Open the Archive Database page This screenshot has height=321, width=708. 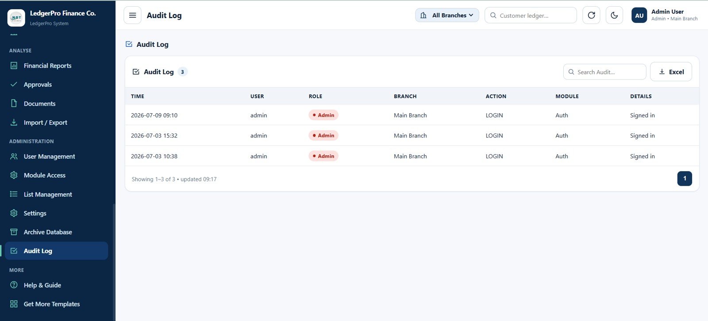point(56,232)
